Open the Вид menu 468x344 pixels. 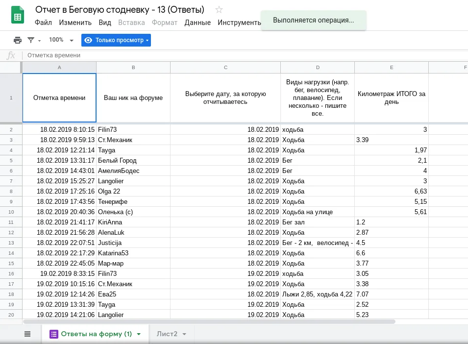(x=105, y=23)
